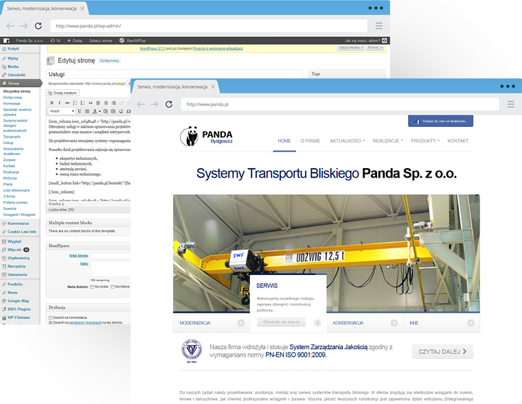The width and height of the screenshot is (522, 404).
Task: Click the round arrow beside KONSERWACJA
Action: pyautogui.click(x=394, y=322)
